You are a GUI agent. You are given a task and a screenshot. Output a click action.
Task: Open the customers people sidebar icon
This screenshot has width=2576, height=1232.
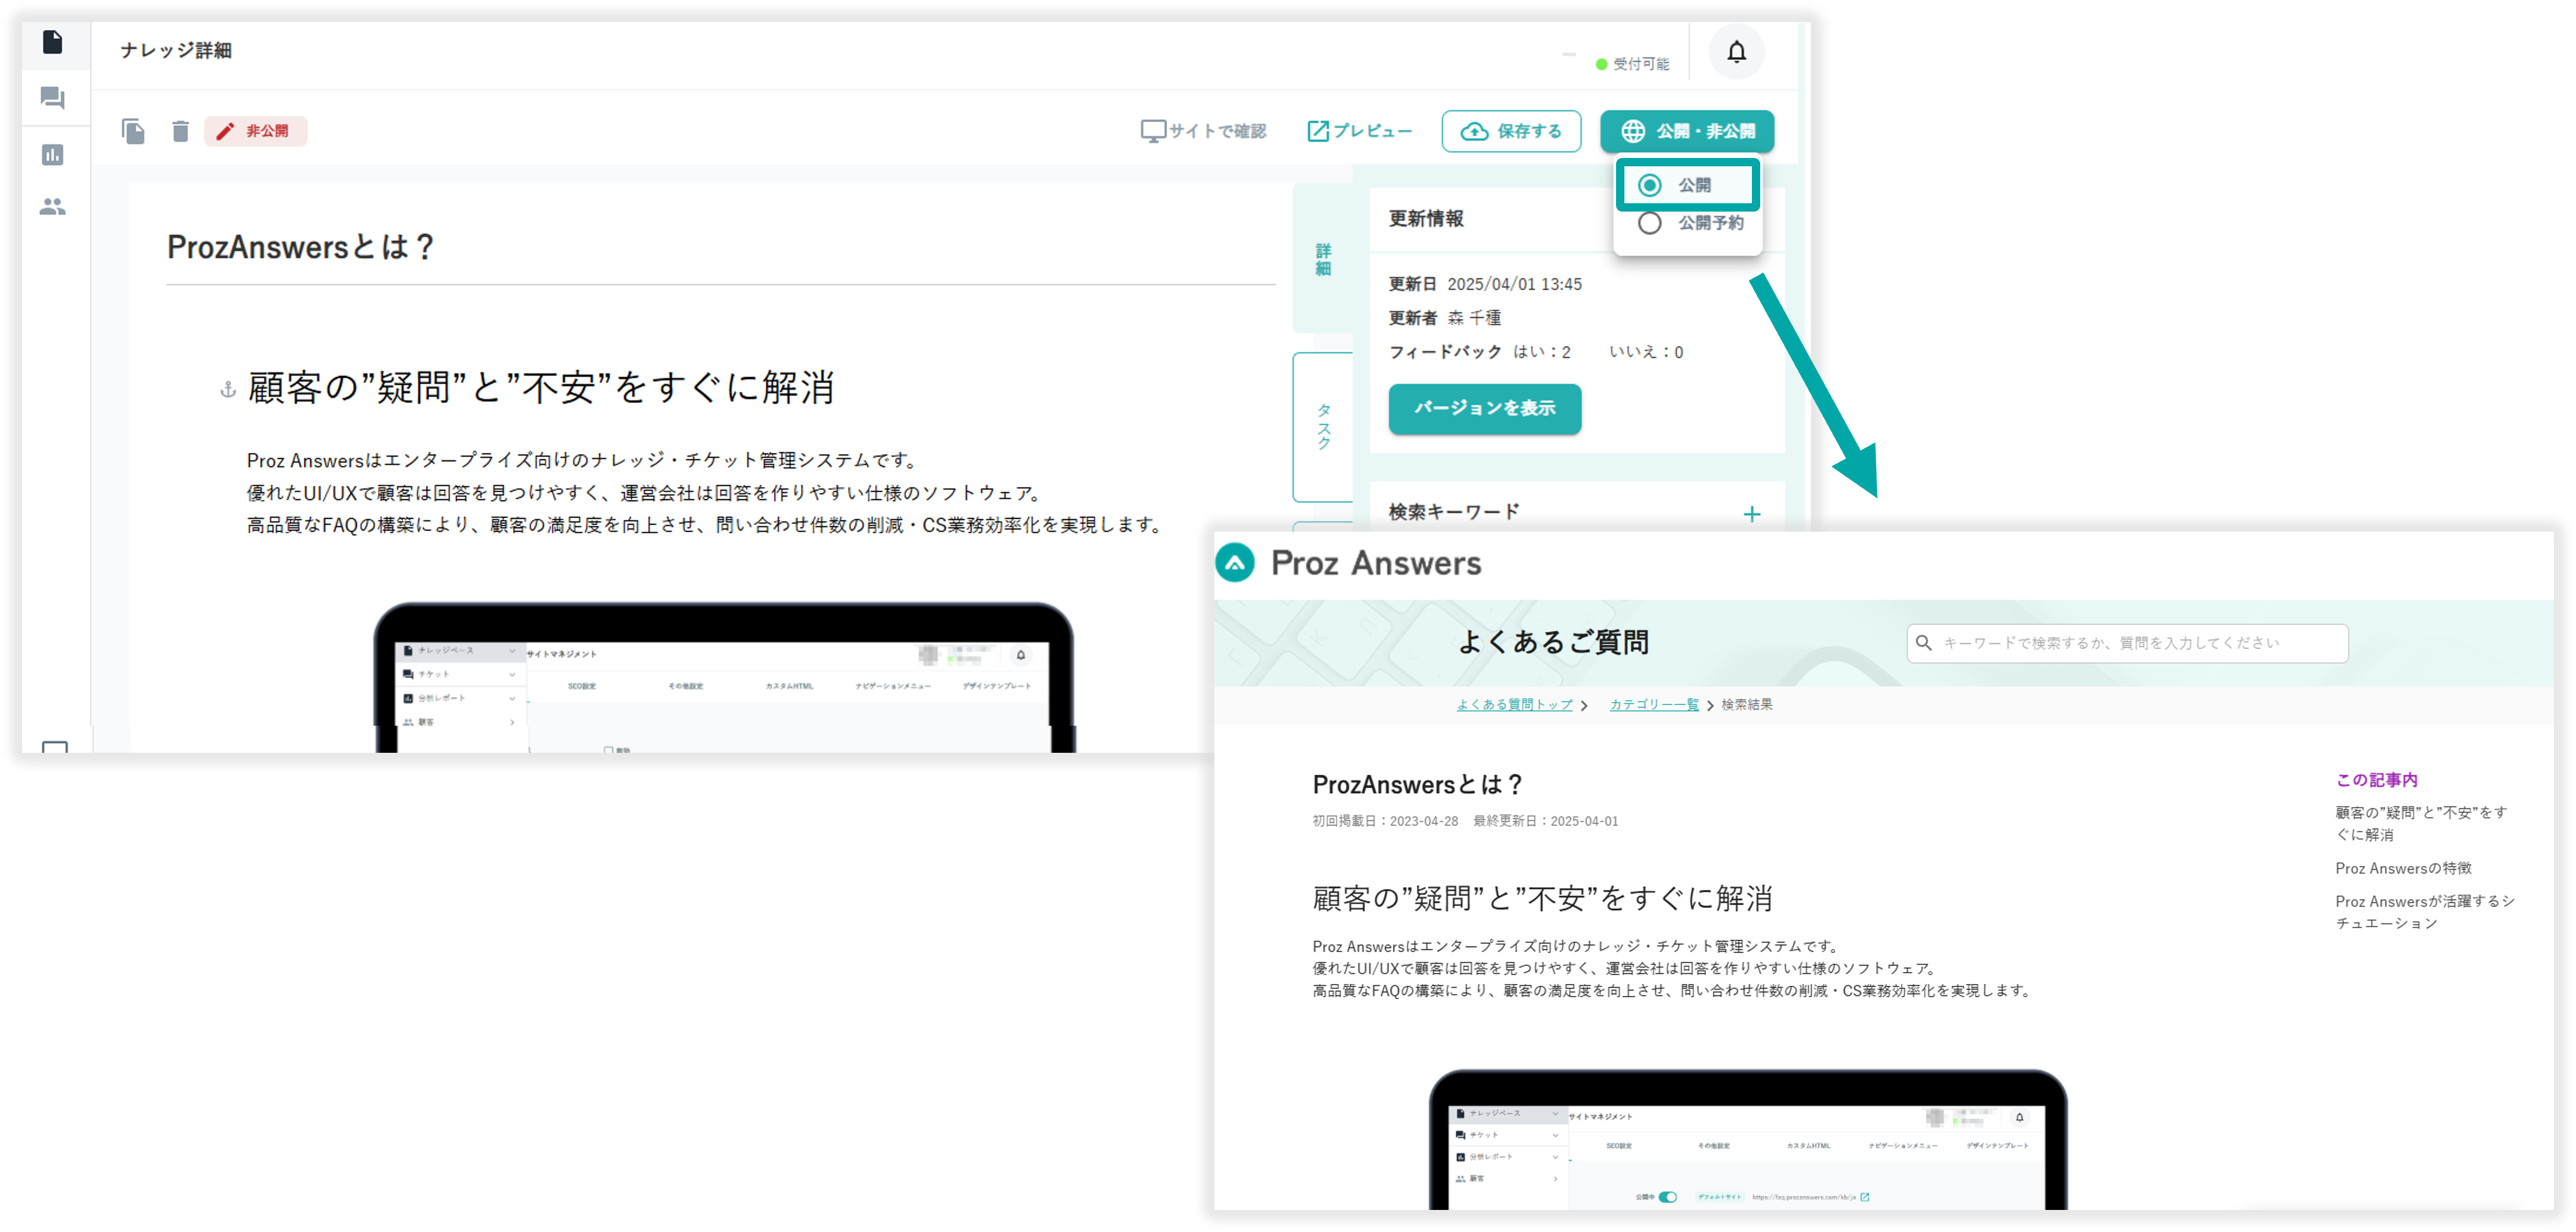[x=53, y=207]
